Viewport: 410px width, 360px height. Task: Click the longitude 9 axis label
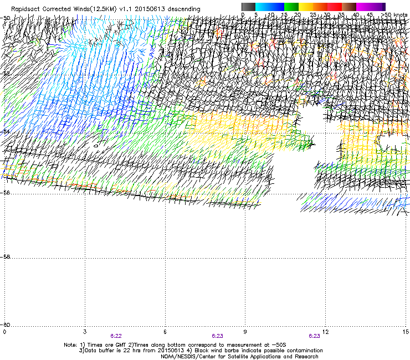point(245,332)
